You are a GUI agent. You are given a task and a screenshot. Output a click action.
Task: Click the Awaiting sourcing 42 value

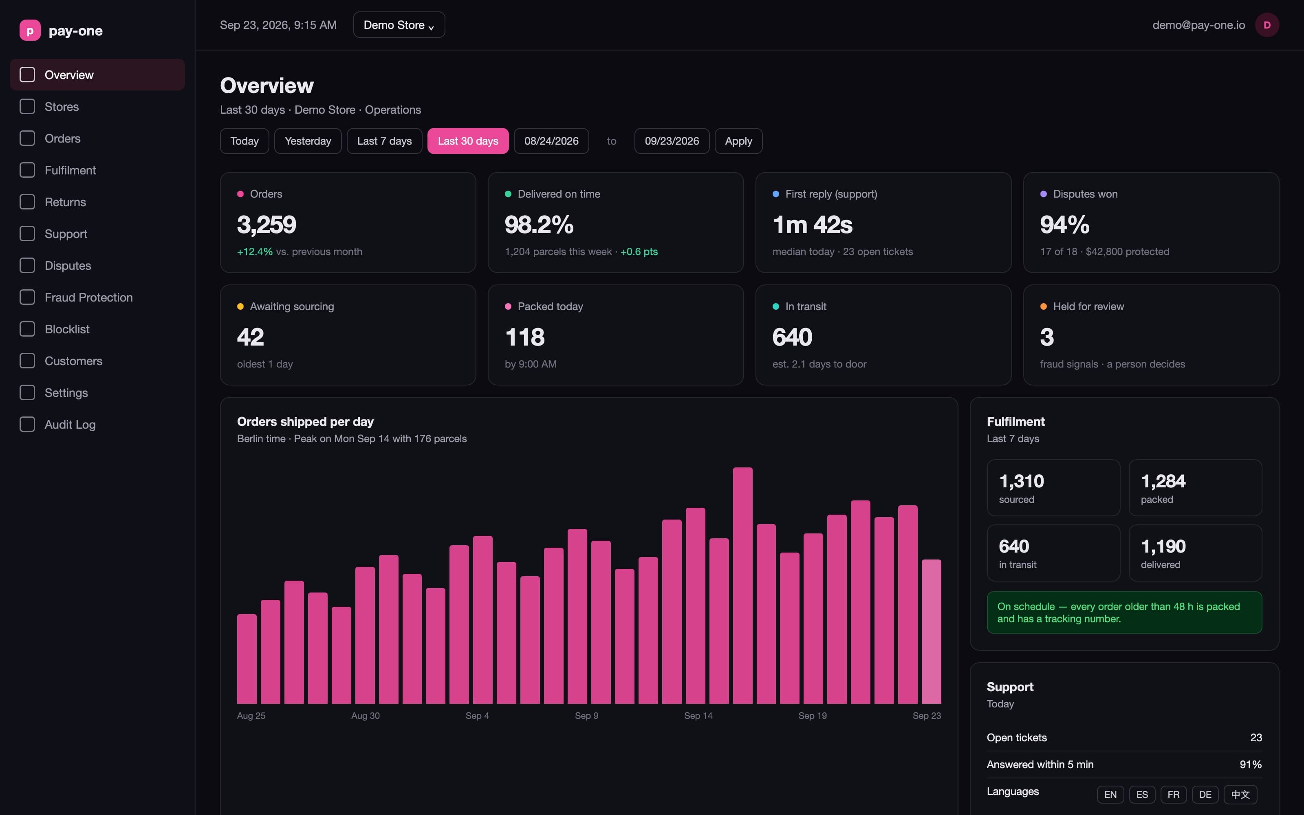coord(251,337)
